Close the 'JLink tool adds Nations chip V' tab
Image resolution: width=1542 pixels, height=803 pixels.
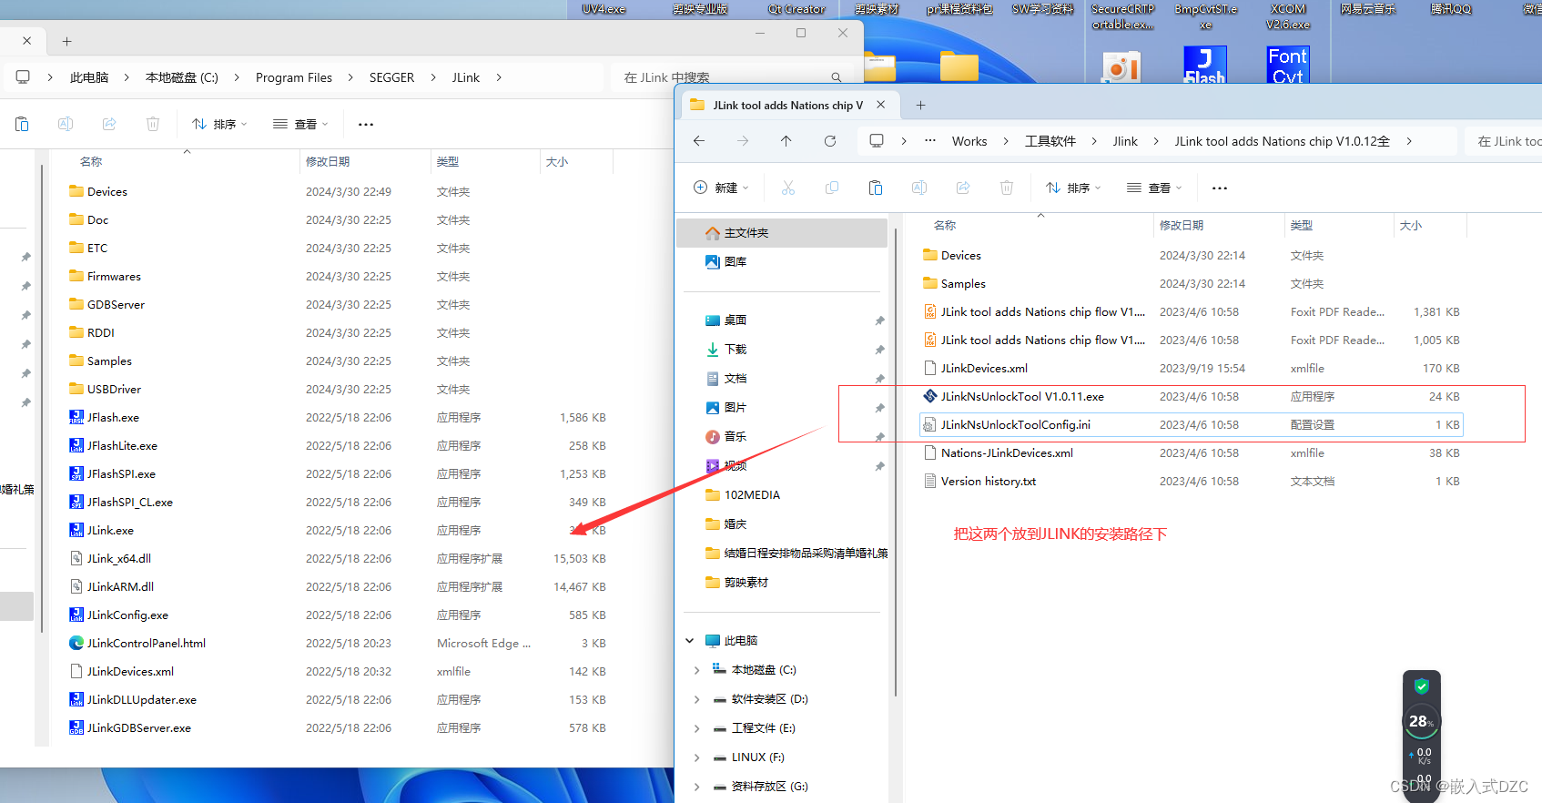[x=881, y=105]
